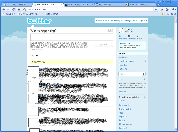
Task: Go back with the browser back arrow
Action: [4, 10]
